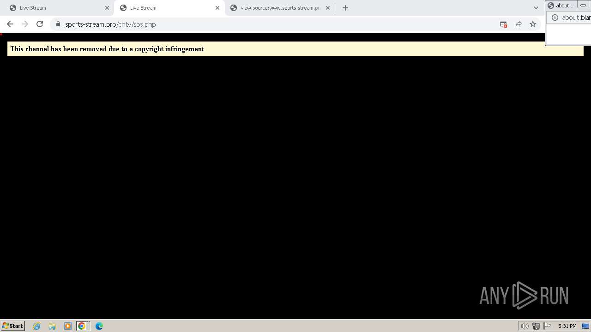Open the Windows Start menu

(x=12, y=326)
